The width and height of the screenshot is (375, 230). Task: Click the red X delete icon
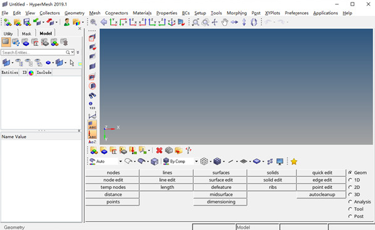(159, 151)
